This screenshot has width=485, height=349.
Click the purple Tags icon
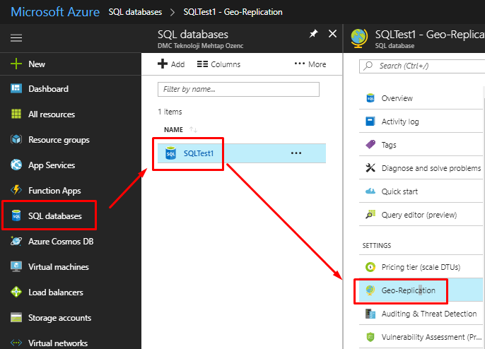tap(370, 144)
